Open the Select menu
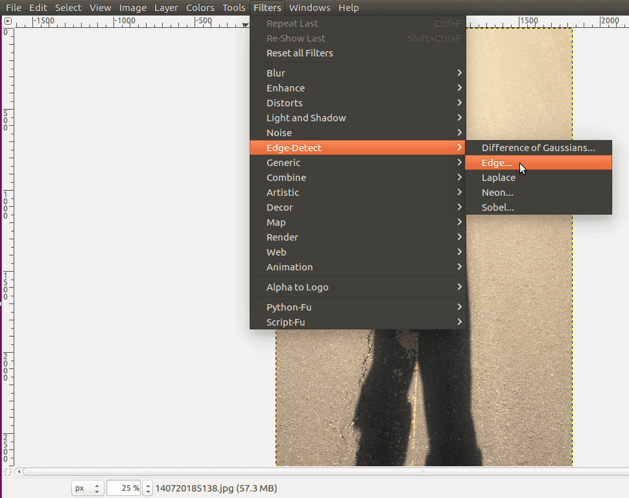 coord(68,8)
